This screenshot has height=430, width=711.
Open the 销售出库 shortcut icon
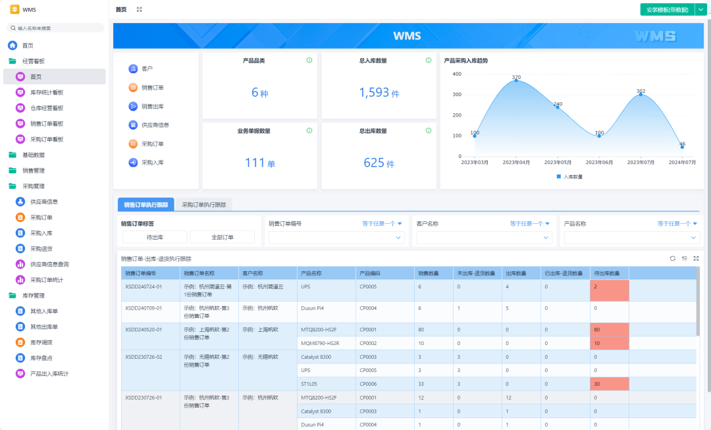[133, 106]
